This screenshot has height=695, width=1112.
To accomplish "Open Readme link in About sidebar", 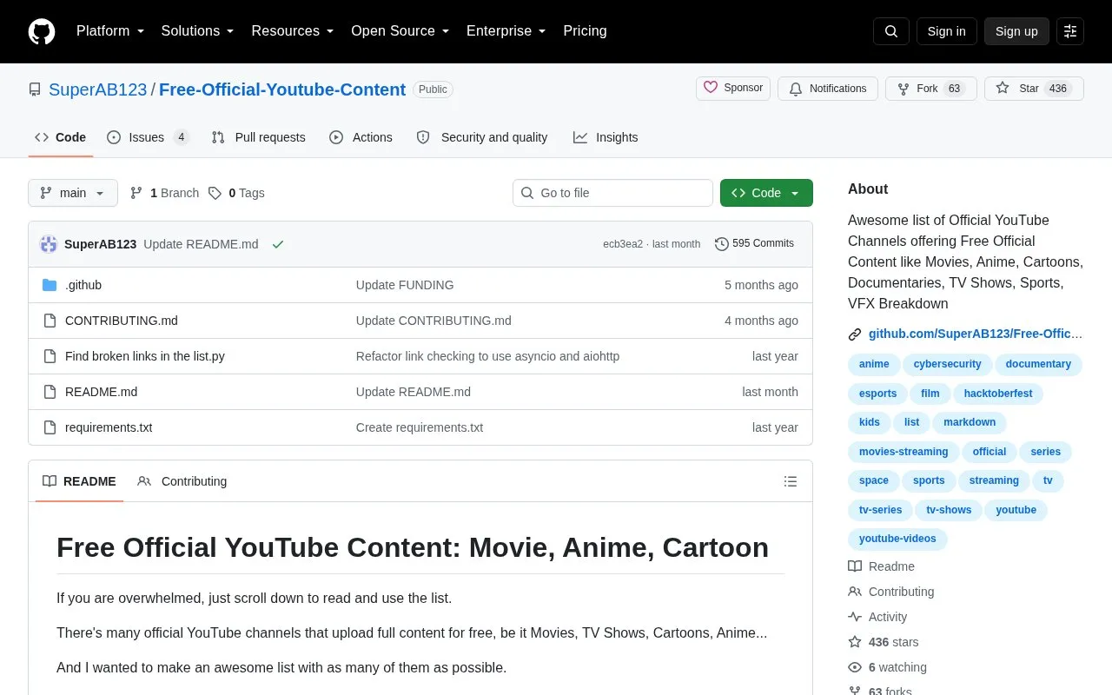I will [x=881, y=566].
